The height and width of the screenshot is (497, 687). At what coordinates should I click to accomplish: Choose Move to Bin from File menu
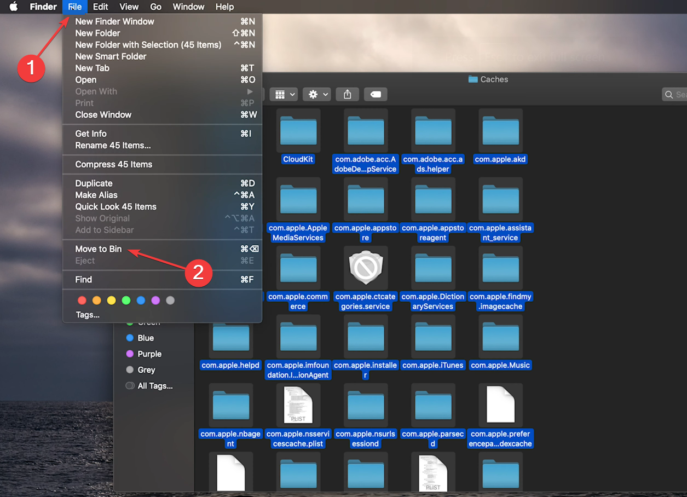click(97, 248)
